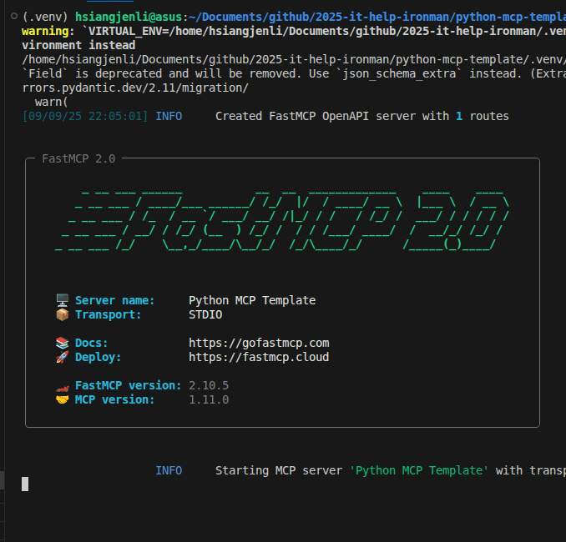Click the version number 1.11.0
The width and height of the screenshot is (566, 542).
(x=209, y=399)
